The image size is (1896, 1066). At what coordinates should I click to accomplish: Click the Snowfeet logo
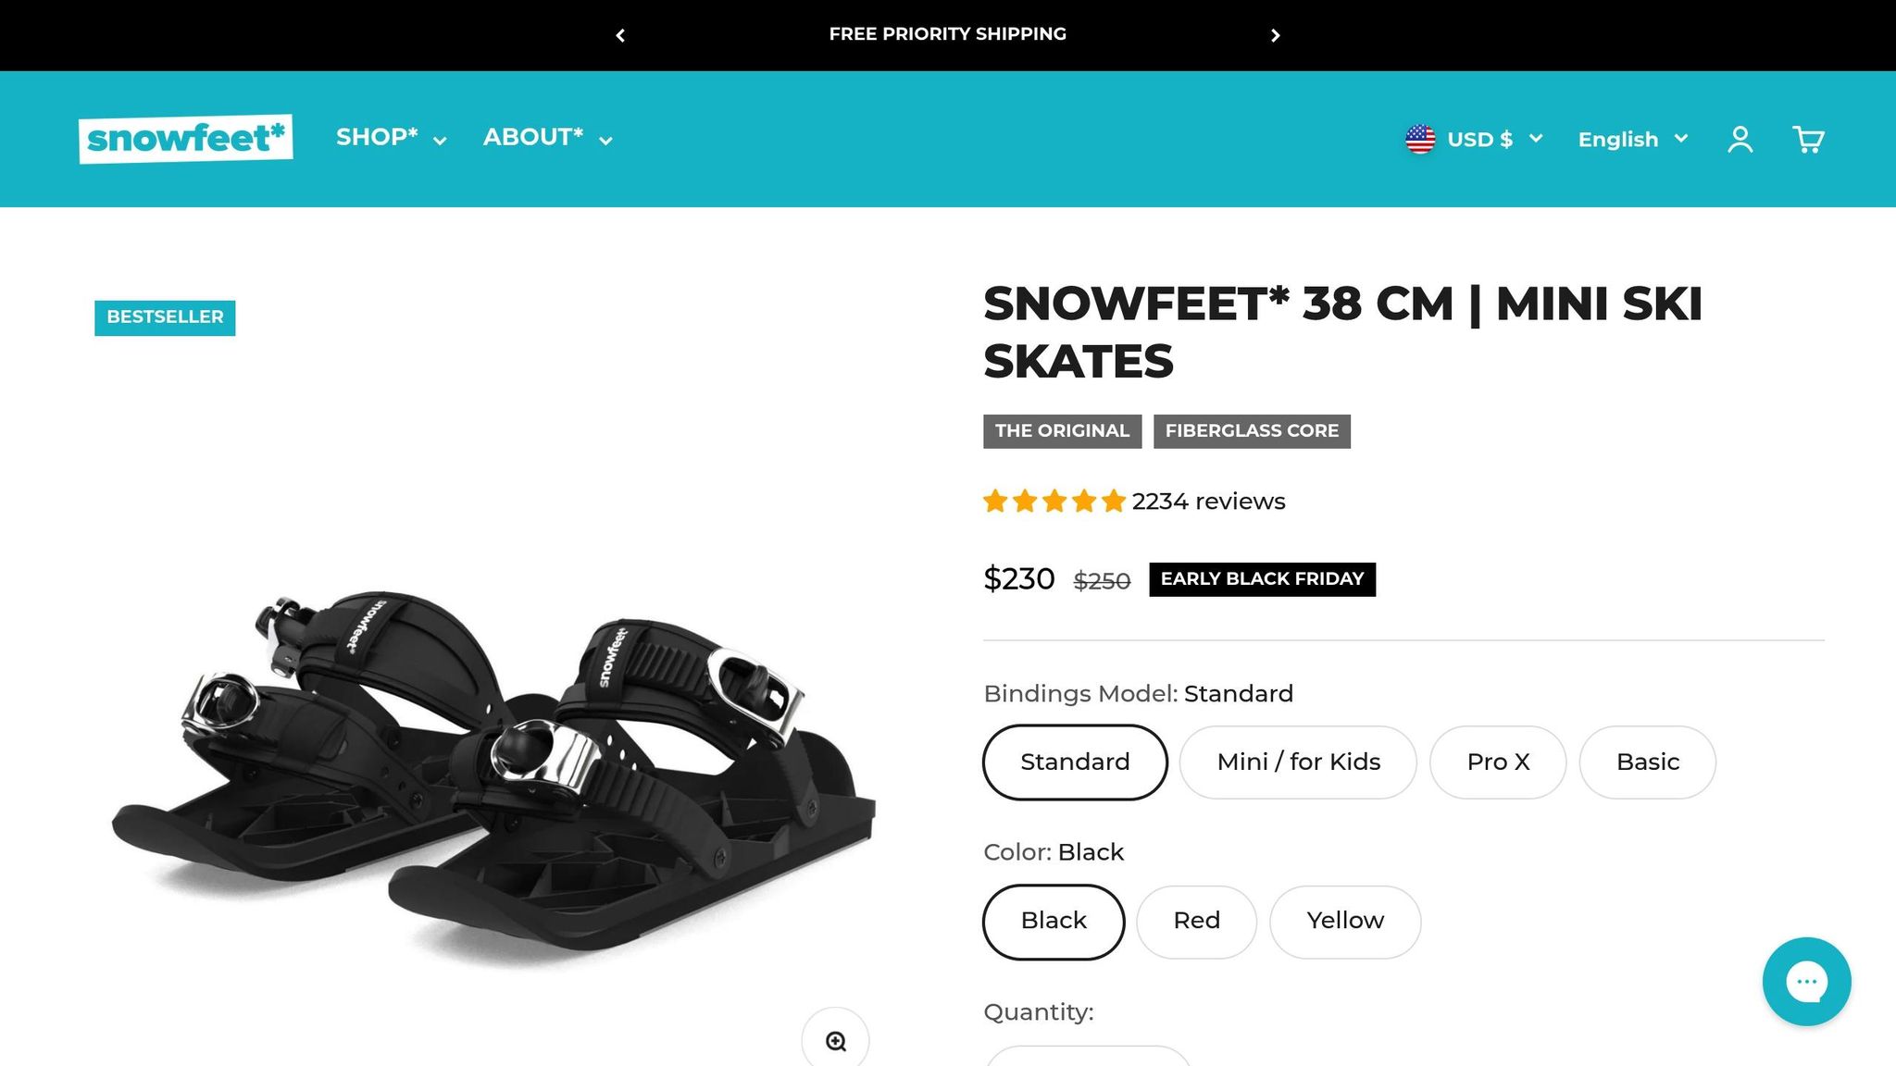(186, 139)
